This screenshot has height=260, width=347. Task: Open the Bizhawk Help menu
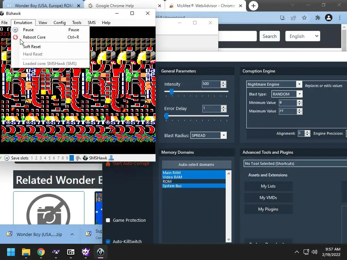pyautogui.click(x=106, y=23)
